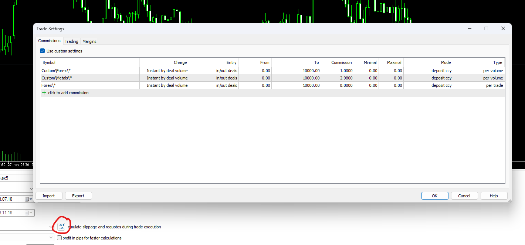Click the Symbol column header
The width and height of the screenshot is (525, 245).
click(90, 62)
